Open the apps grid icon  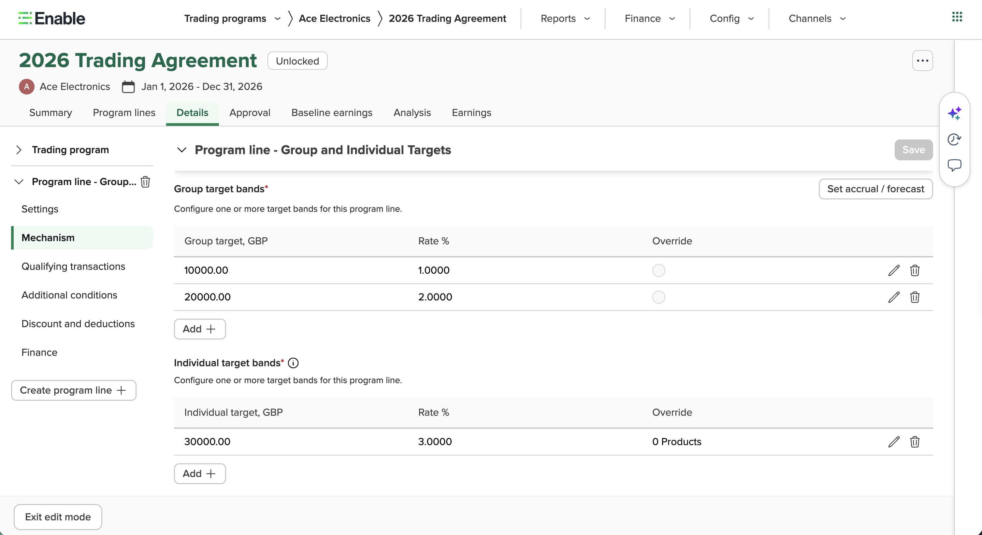(x=957, y=17)
